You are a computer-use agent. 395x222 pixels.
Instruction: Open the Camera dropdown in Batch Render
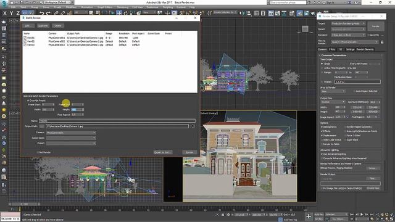(71, 133)
